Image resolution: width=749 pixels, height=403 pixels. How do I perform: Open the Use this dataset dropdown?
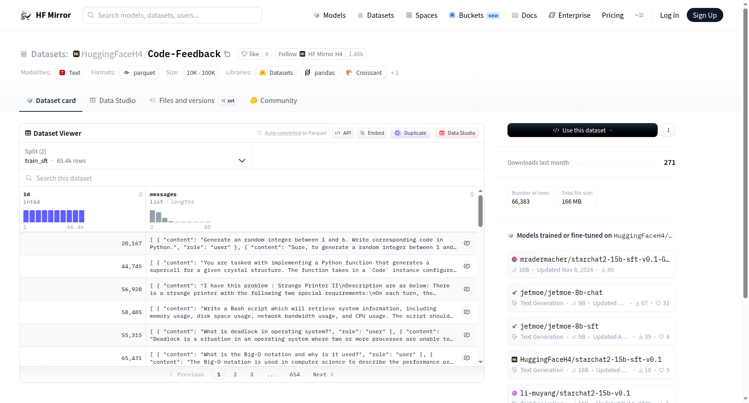(582, 130)
